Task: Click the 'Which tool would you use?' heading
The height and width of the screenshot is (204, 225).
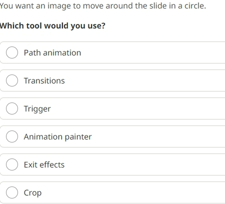Action: (x=52, y=26)
